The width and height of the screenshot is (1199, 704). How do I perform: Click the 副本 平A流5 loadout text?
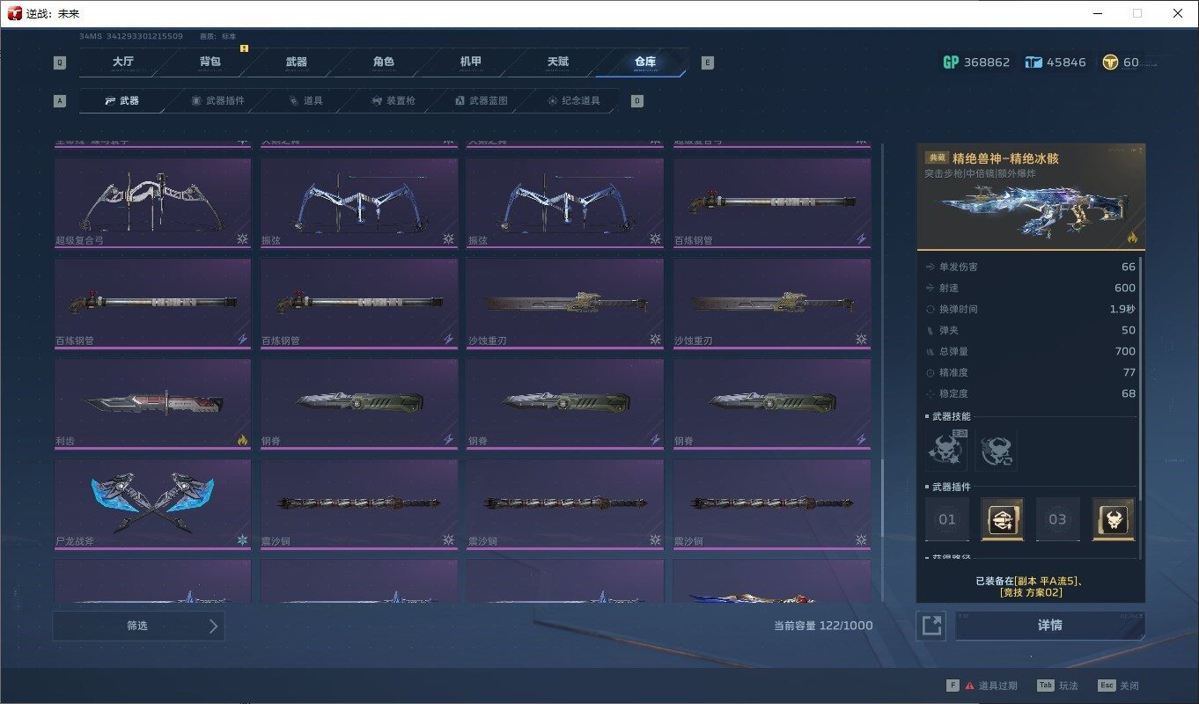pyautogui.click(x=1046, y=581)
